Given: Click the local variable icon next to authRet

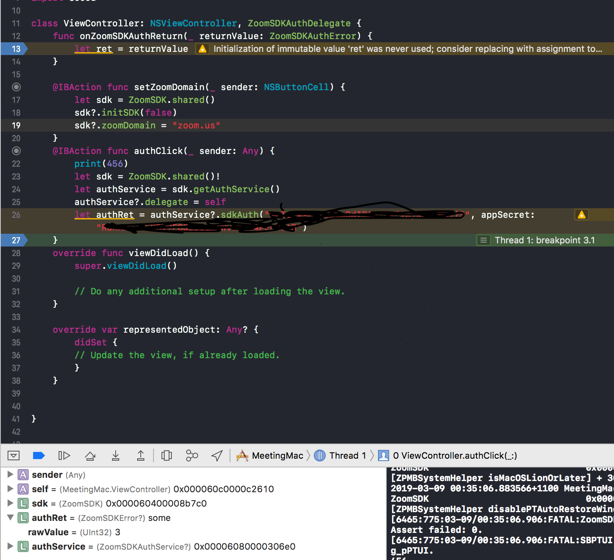Looking at the screenshot, I should point(24,518).
